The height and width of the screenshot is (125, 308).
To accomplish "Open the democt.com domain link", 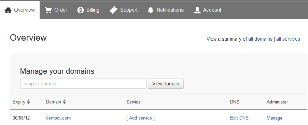I will click(x=58, y=118).
